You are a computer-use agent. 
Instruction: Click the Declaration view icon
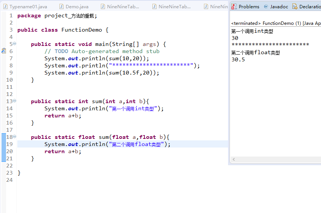click(295, 6)
